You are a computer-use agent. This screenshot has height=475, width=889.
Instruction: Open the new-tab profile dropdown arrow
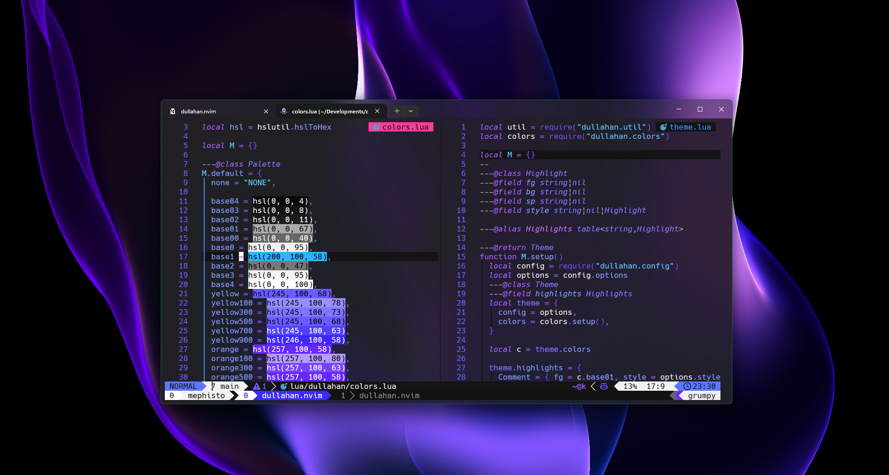(x=411, y=111)
